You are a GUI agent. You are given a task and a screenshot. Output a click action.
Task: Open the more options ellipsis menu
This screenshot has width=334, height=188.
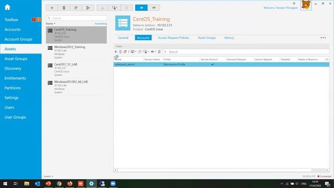pyautogui.click(x=323, y=38)
